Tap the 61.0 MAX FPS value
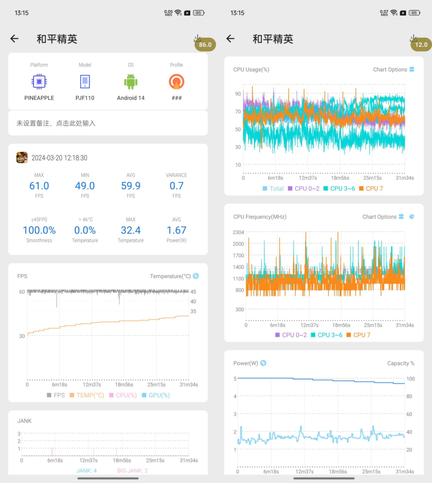Viewport: 432px width, 483px height. pyautogui.click(x=39, y=186)
